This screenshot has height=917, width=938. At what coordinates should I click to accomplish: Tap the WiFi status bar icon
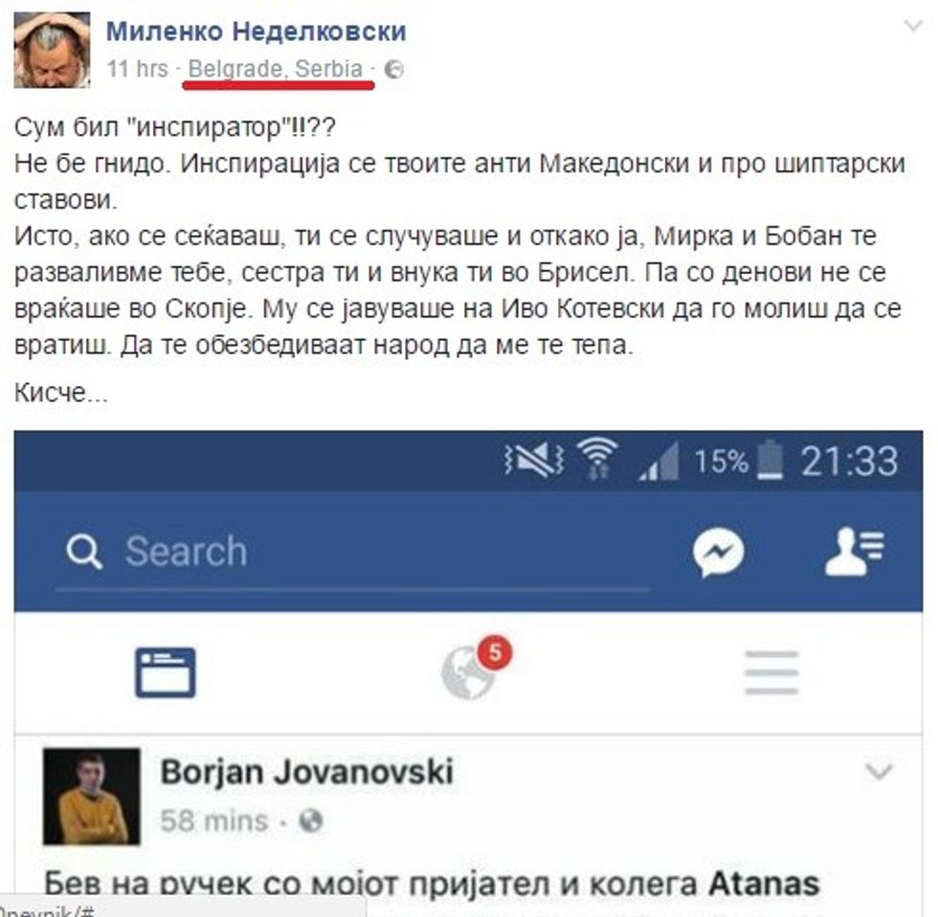(x=598, y=460)
